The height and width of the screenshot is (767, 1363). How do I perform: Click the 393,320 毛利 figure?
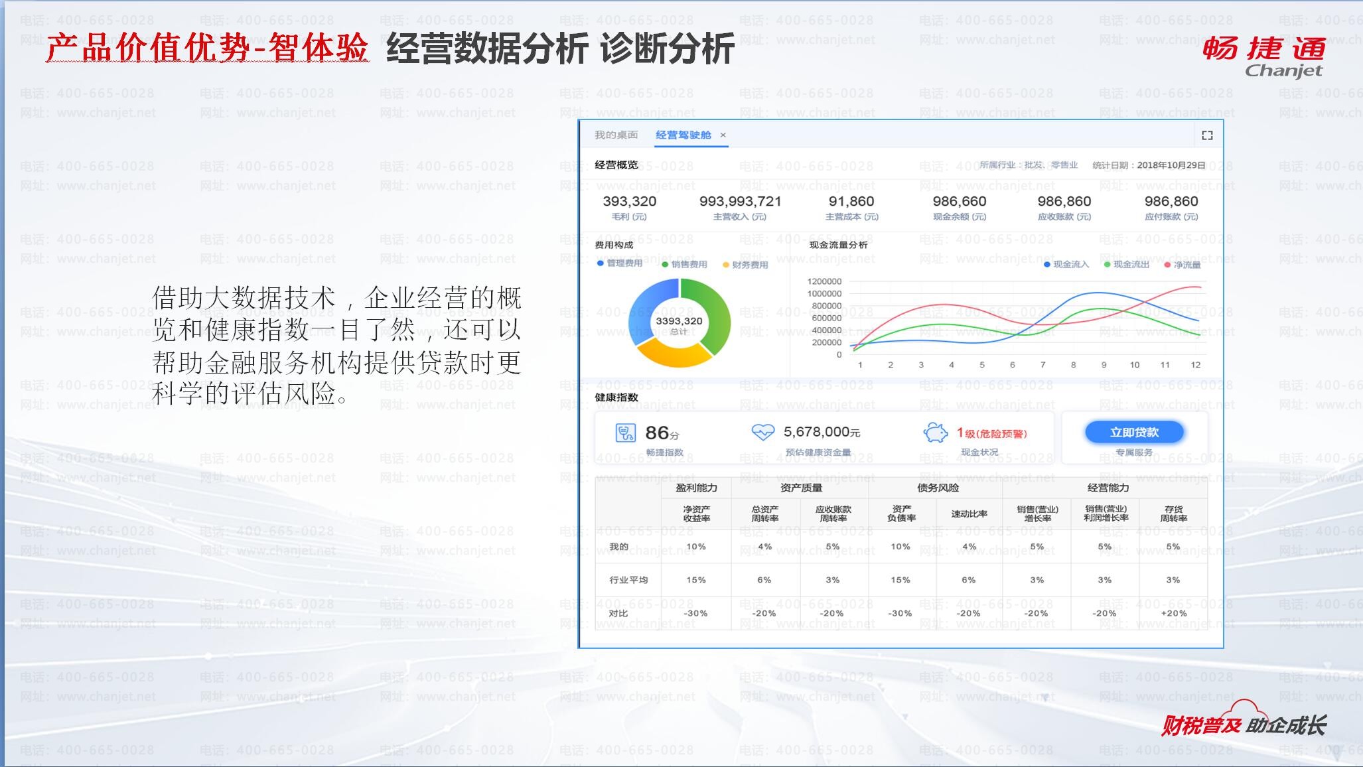(629, 201)
